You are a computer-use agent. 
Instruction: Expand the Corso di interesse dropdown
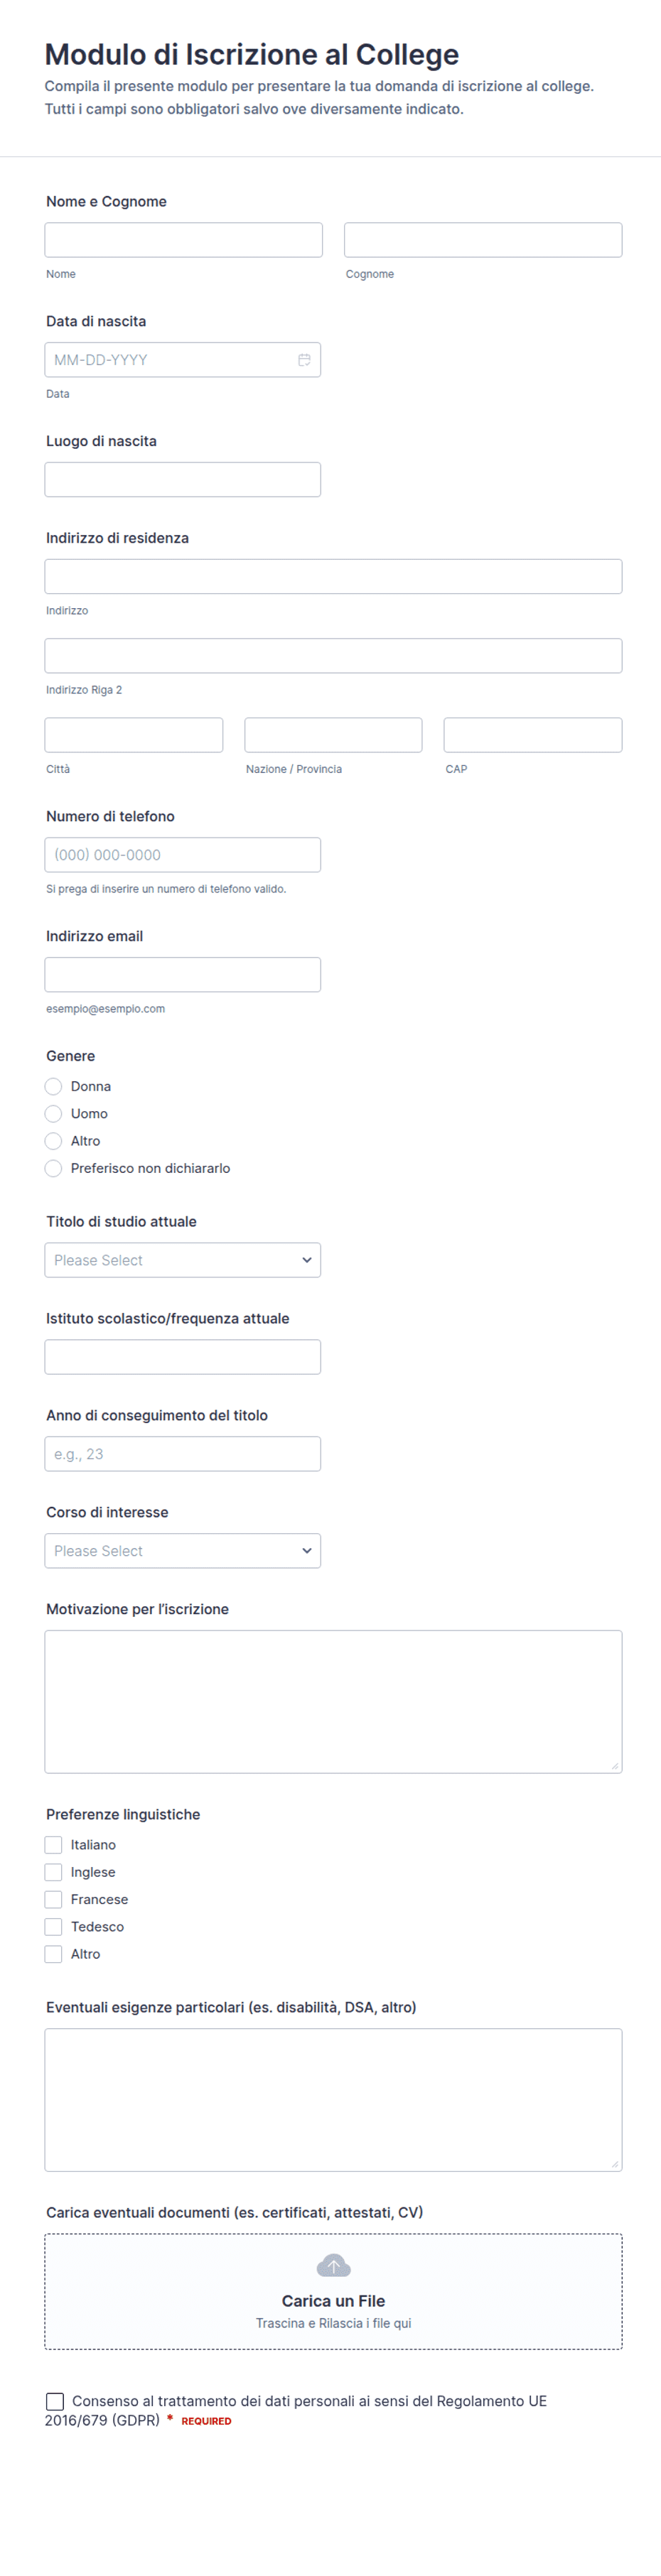[x=183, y=1550]
